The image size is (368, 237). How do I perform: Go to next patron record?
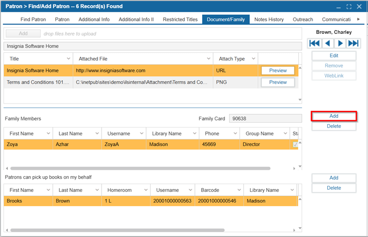(x=340, y=43)
